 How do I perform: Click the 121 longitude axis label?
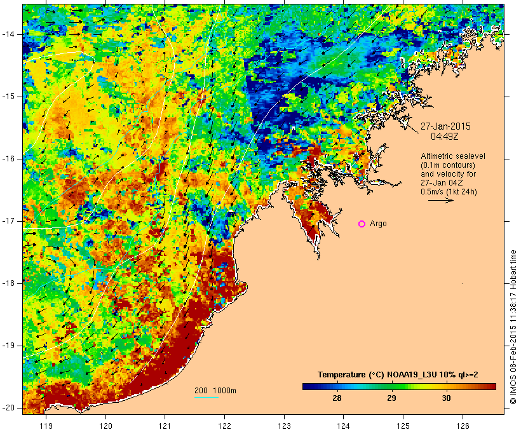coord(165,426)
